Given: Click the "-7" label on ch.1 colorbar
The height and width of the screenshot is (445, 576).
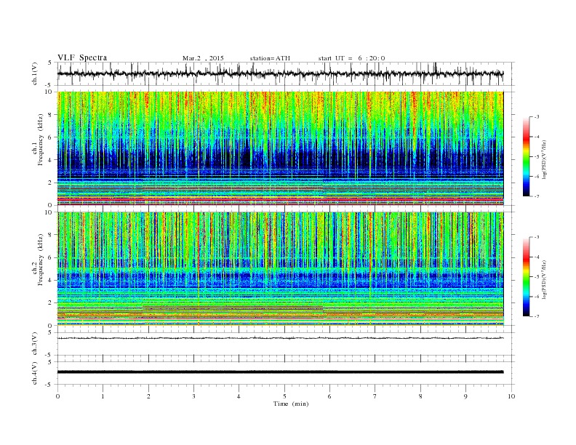Looking at the screenshot, I should coord(536,196).
